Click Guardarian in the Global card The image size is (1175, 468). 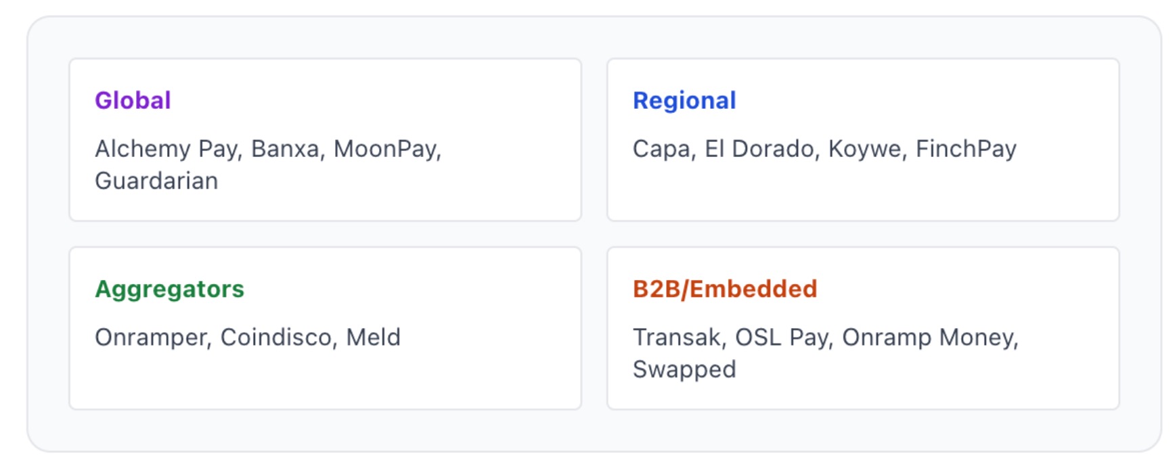156,181
